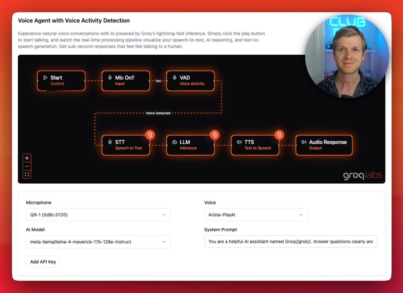Click the Yes edge label
This screenshot has width=403, height=293.
(158, 81)
